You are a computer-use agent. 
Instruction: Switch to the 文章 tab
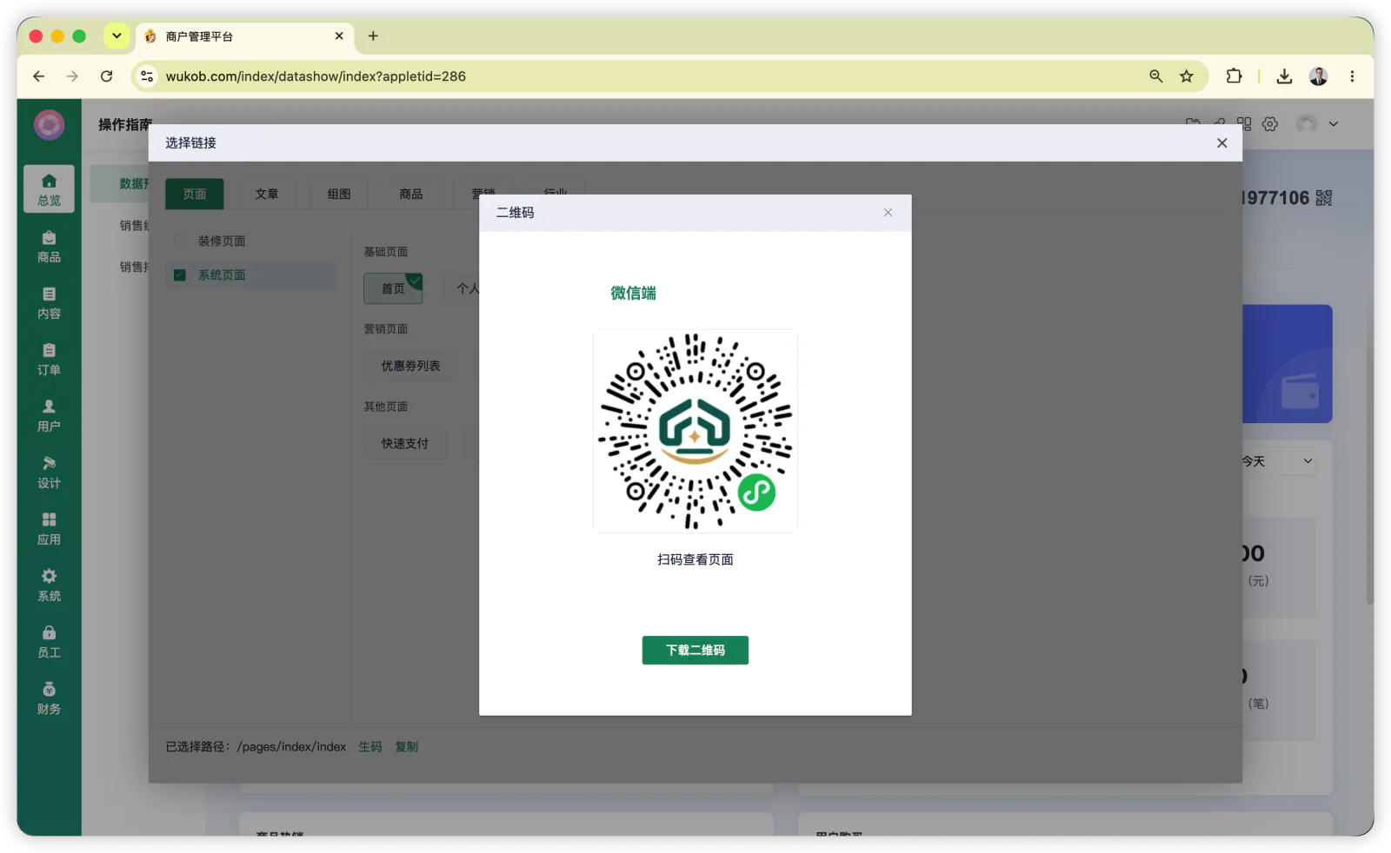[267, 194]
